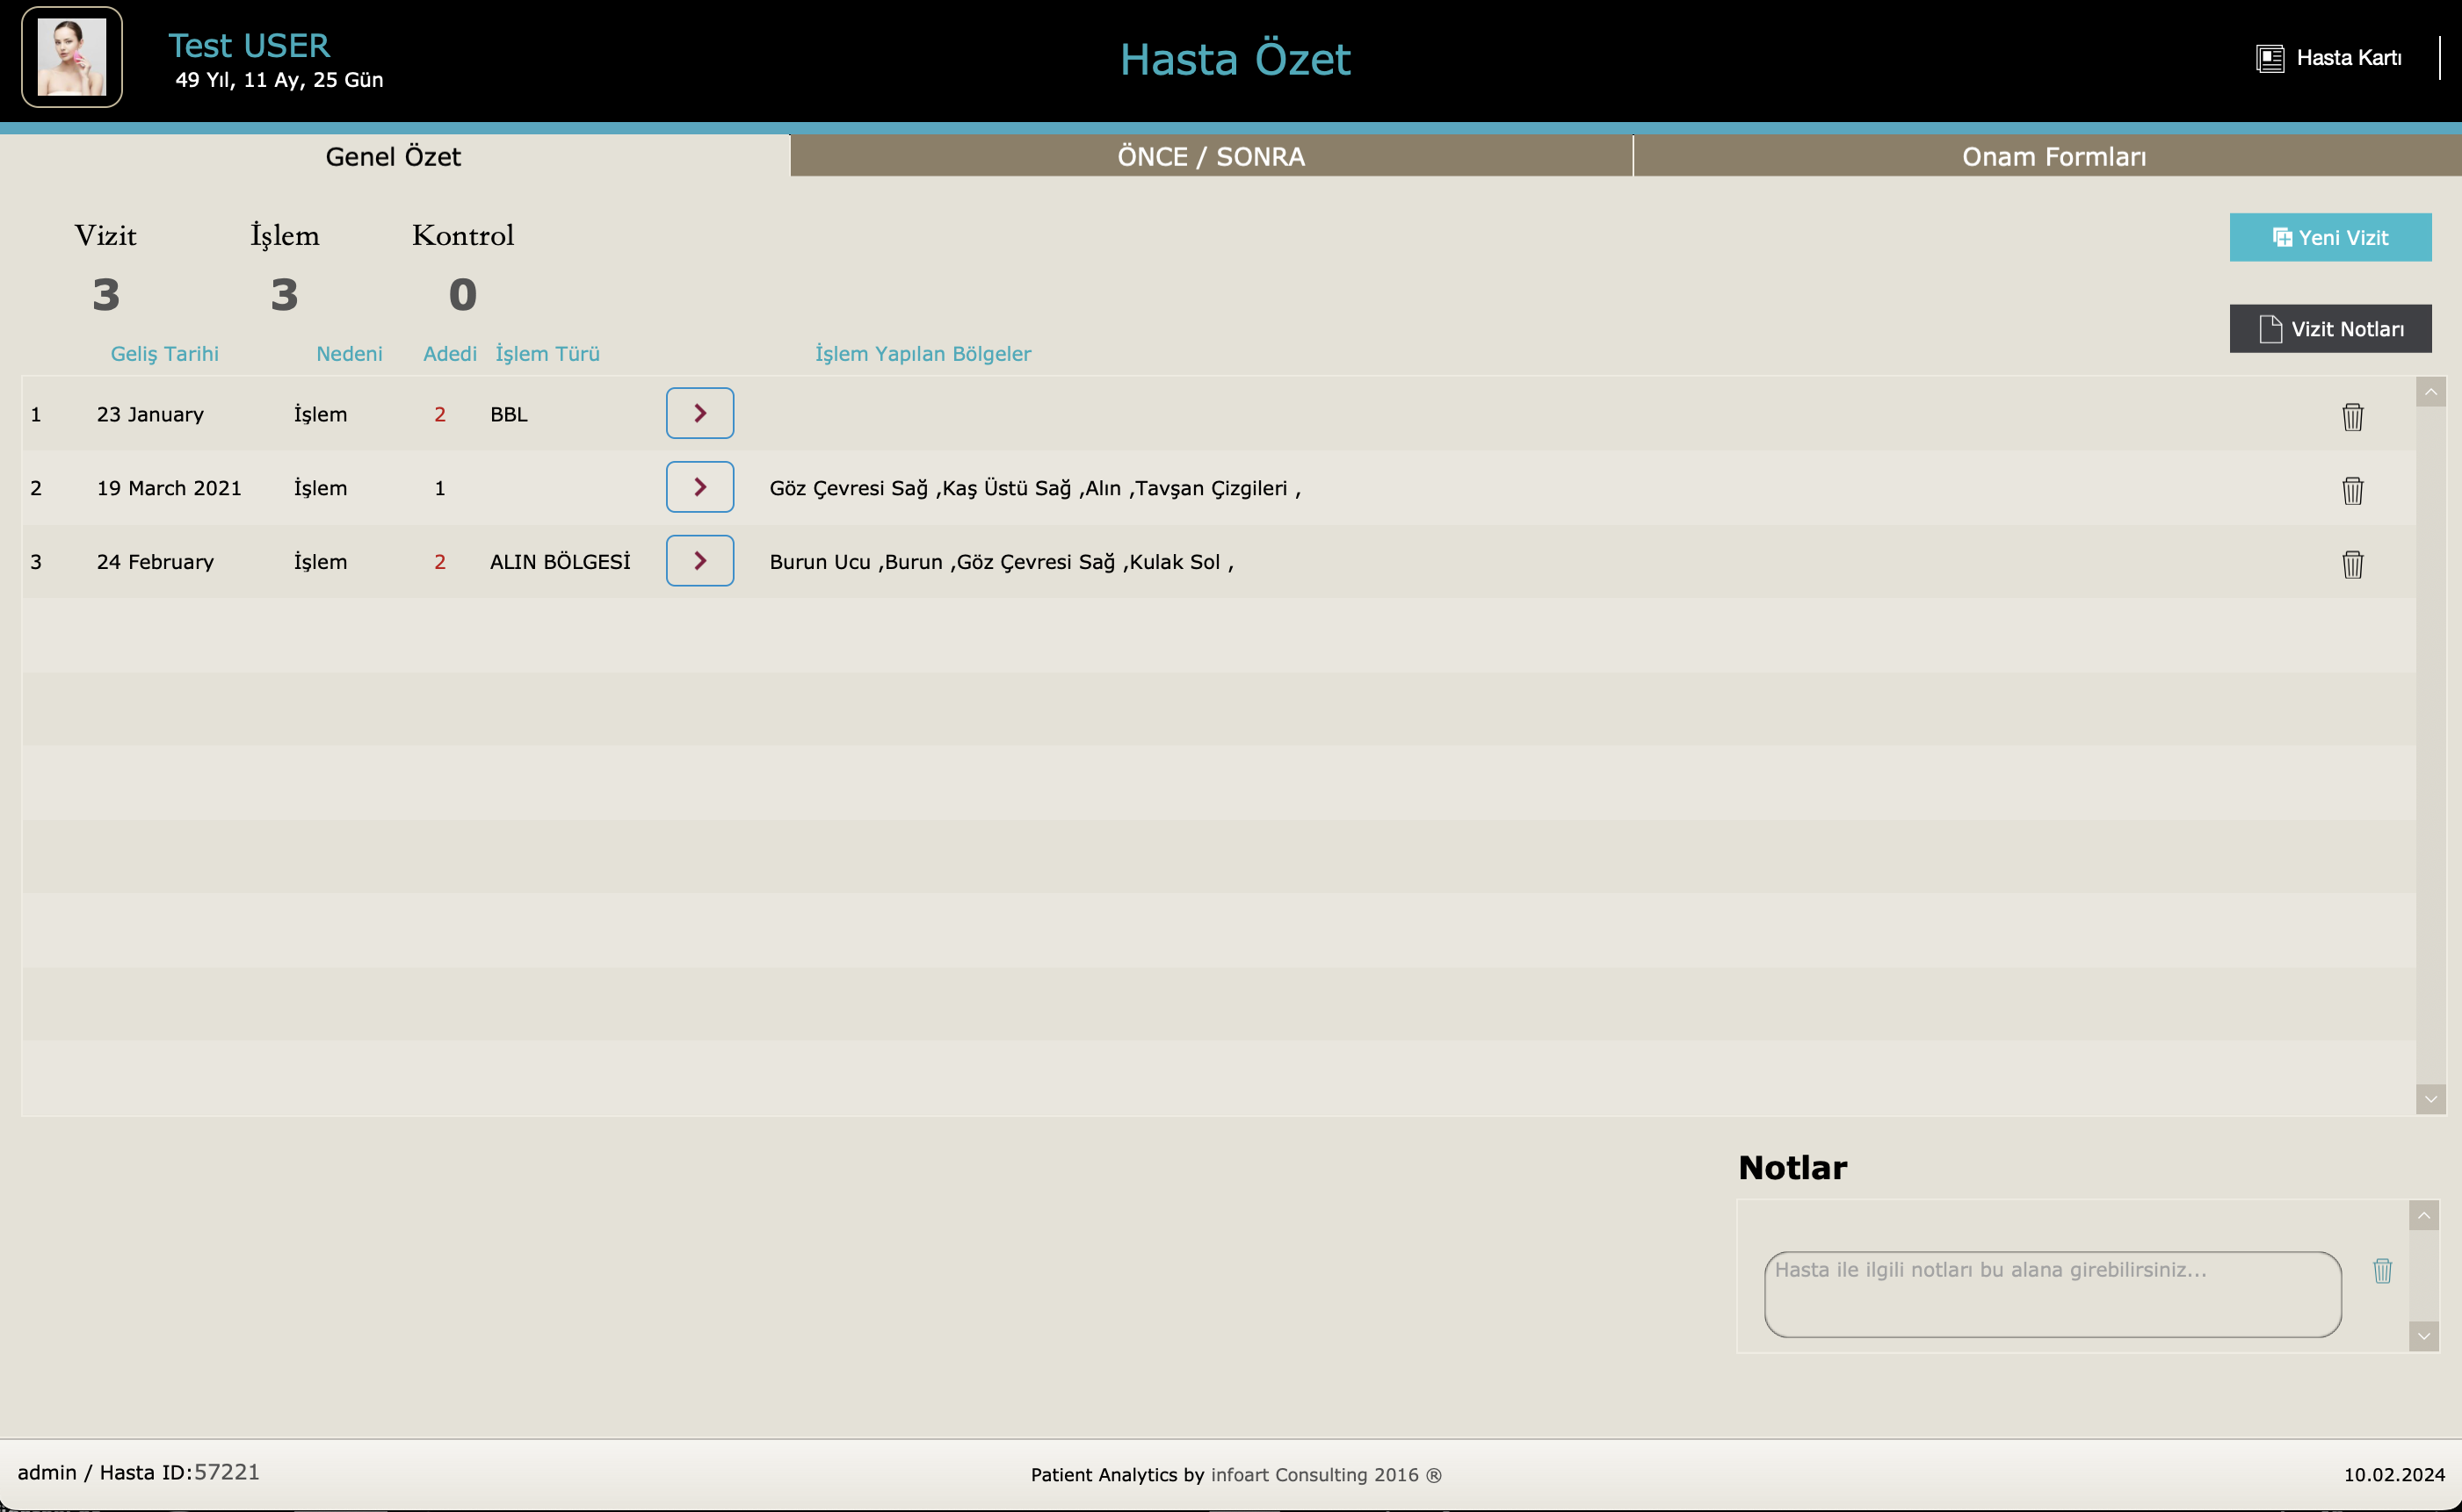Click the Adedi column header
The width and height of the screenshot is (2462, 1512).
pos(450,353)
